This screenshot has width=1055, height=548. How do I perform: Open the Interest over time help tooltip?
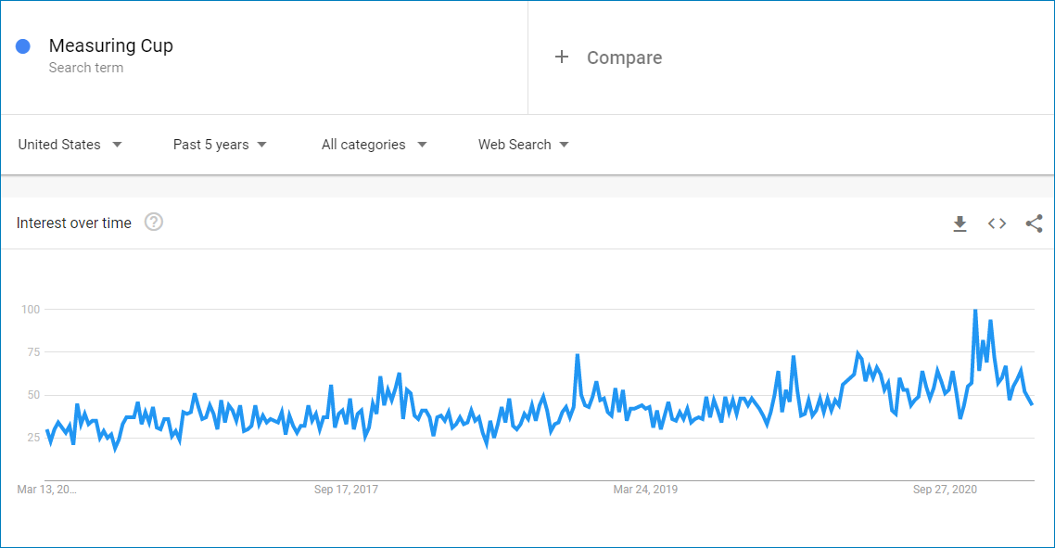coord(154,223)
